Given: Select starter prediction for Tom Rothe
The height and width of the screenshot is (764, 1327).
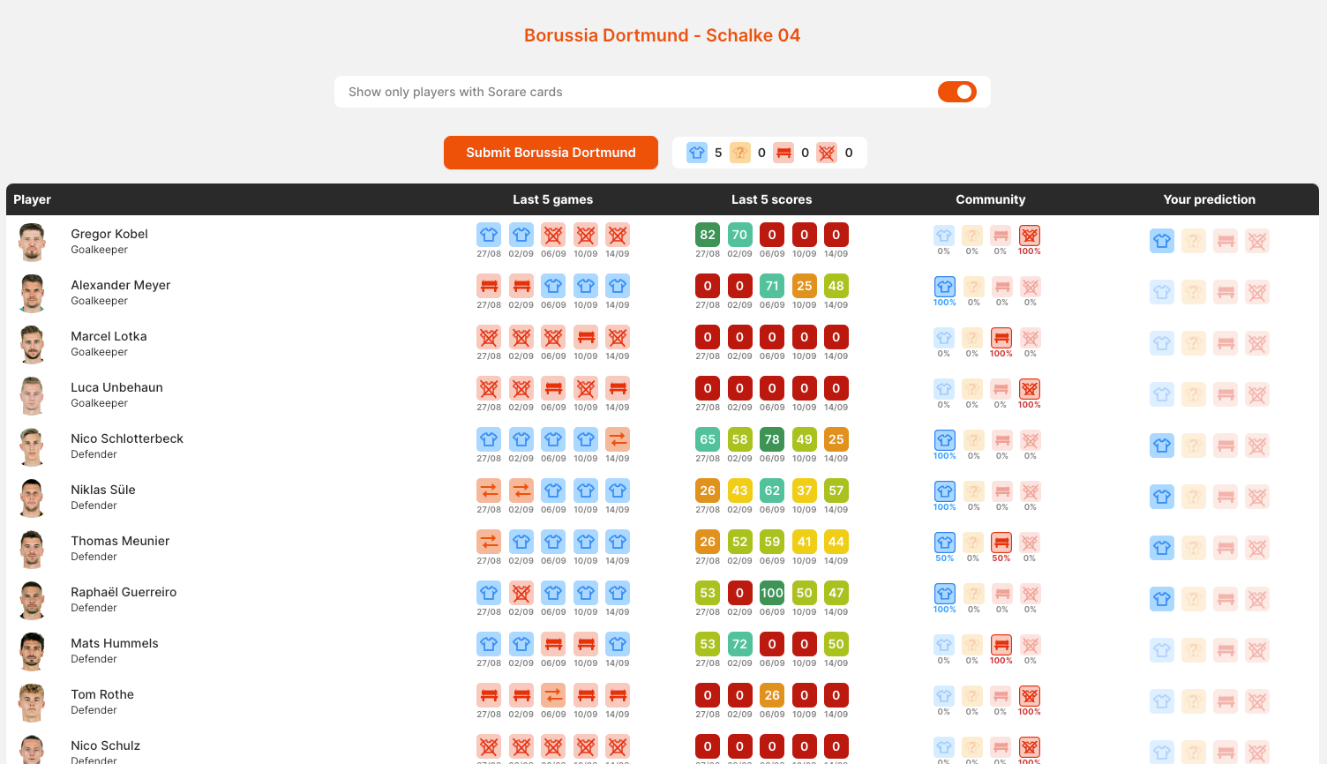Looking at the screenshot, I should (x=1162, y=701).
